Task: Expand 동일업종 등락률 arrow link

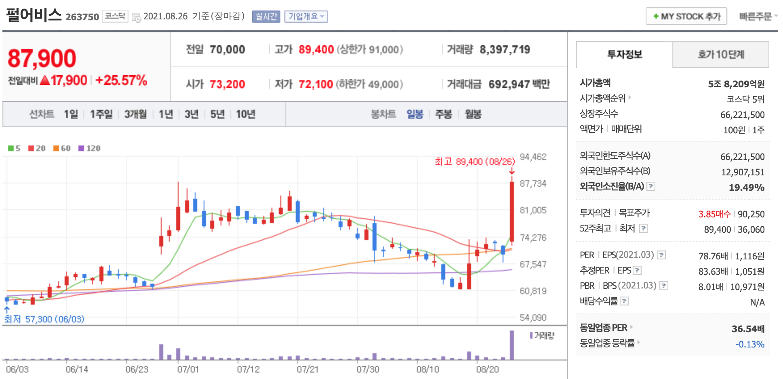Action: (x=639, y=342)
